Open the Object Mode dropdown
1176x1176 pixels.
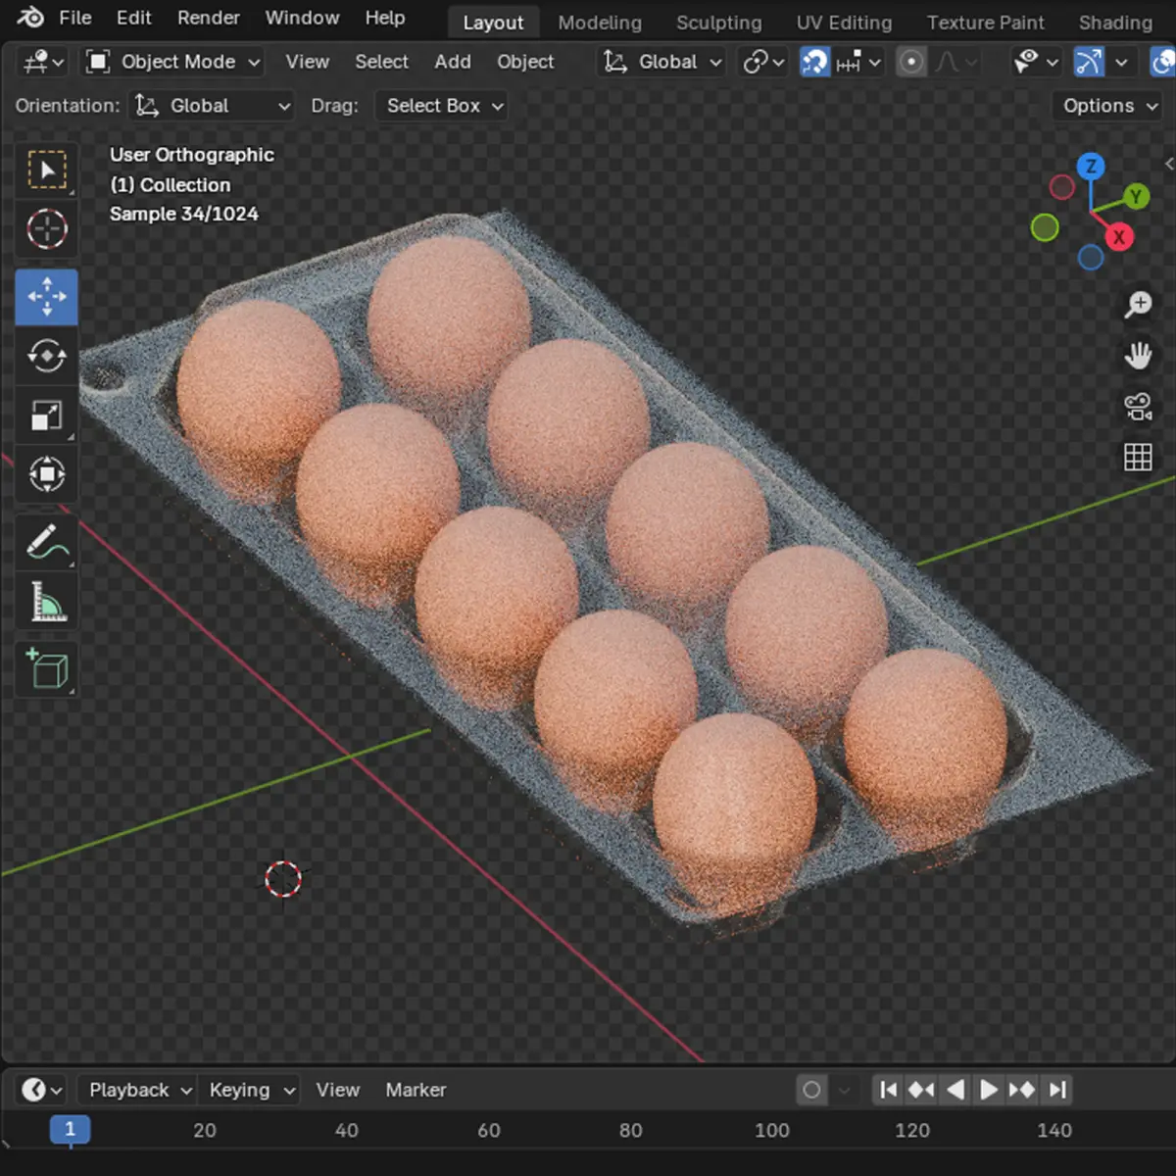tap(172, 62)
